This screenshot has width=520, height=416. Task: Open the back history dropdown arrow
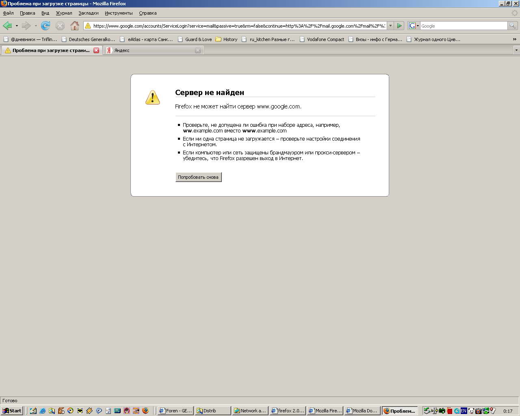pos(17,26)
